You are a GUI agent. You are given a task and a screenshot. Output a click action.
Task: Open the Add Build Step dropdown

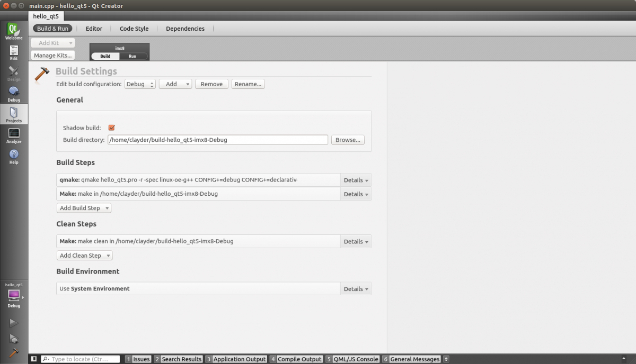click(x=83, y=208)
